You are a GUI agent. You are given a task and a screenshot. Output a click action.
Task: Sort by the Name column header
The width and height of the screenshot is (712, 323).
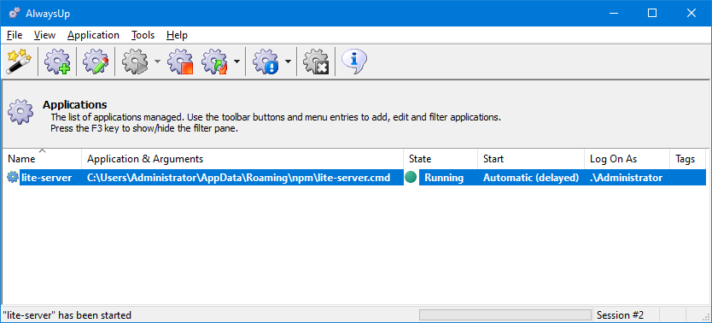[x=42, y=159]
